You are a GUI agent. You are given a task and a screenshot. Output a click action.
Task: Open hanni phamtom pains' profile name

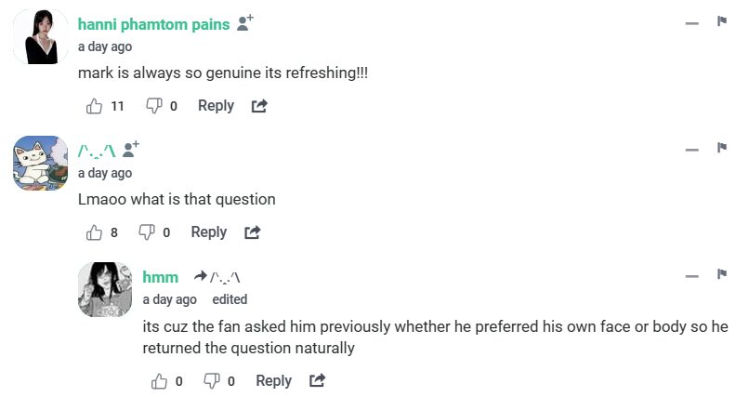153,24
